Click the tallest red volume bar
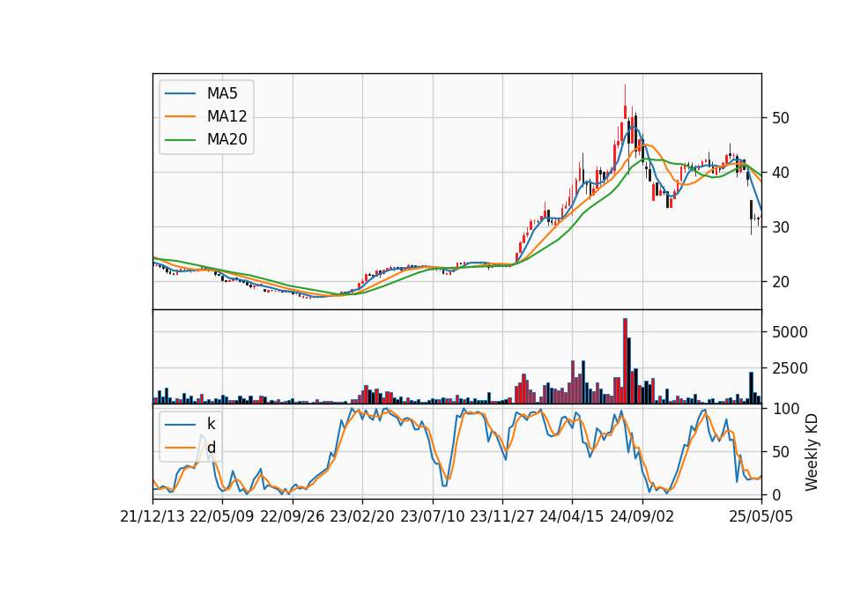The height and width of the screenshot is (608, 846). [x=625, y=361]
